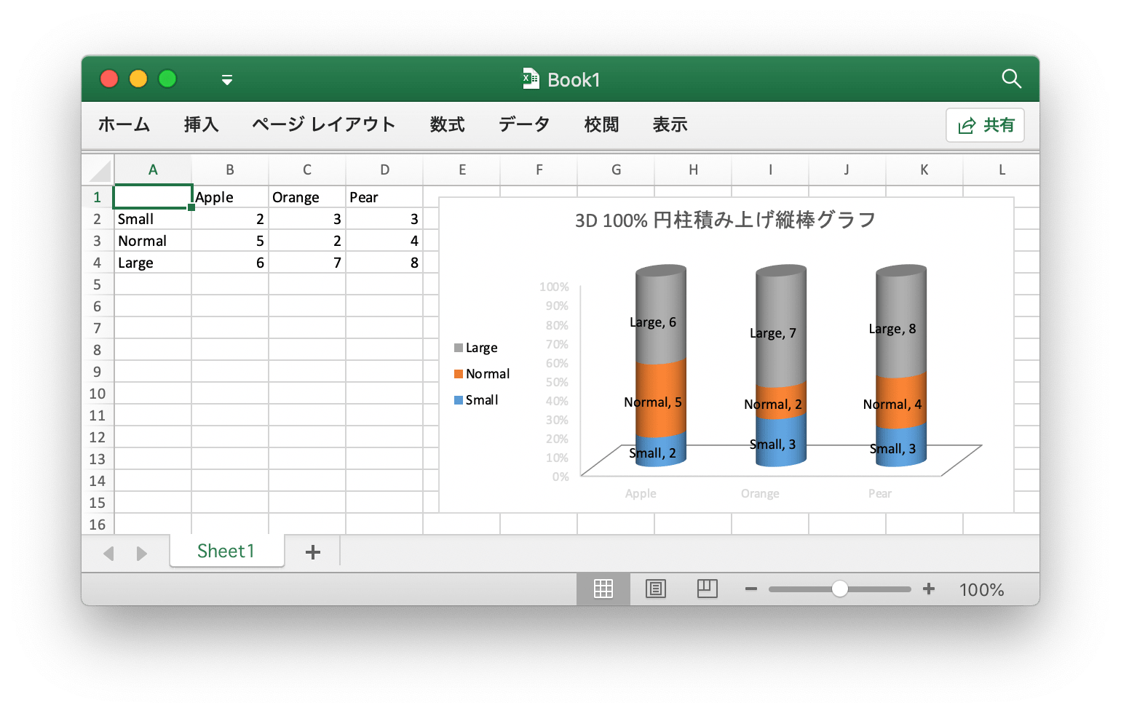Add a new sheet with plus icon
This screenshot has height=713, width=1121.
pyautogui.click(x=313, y=552)
